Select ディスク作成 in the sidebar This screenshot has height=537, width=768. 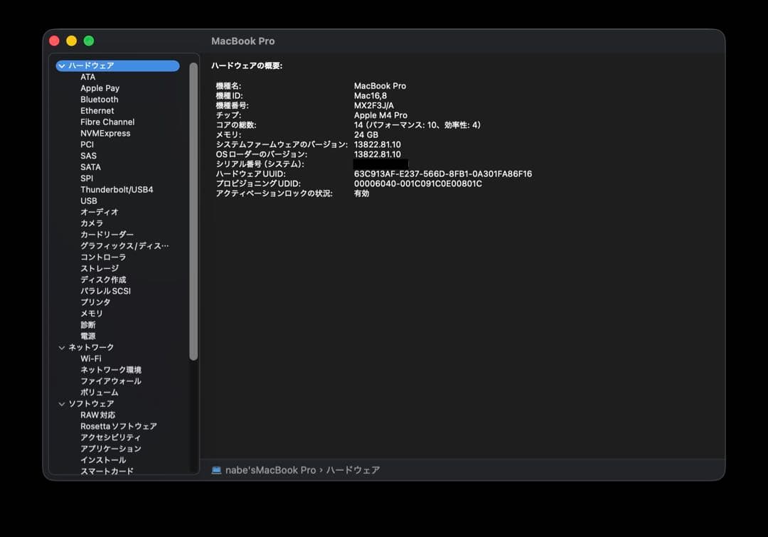[103, 280]
